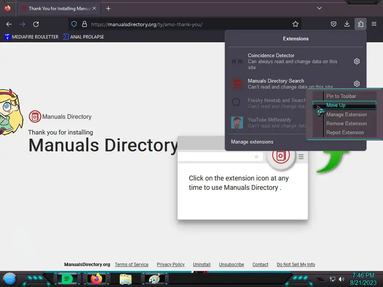Viewport: 383px width, 287px height.
Task: Click YouTube MrBeastify extension entry
Action: (x=267, y=123)
